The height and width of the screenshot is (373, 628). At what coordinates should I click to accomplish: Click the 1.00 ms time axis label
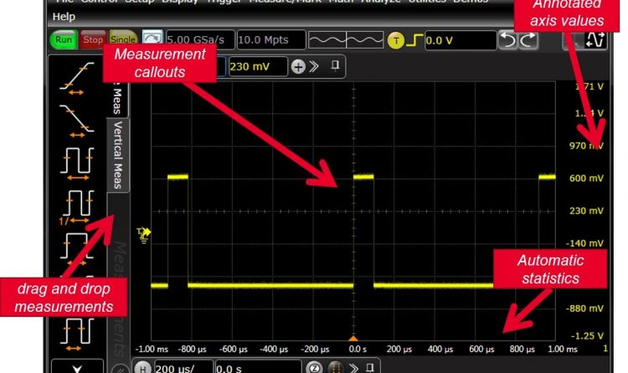(x=563, y=350)
